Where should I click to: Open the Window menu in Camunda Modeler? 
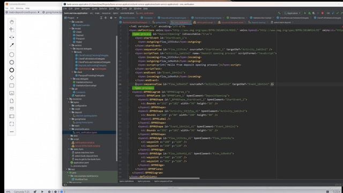(x=19, y=9)
